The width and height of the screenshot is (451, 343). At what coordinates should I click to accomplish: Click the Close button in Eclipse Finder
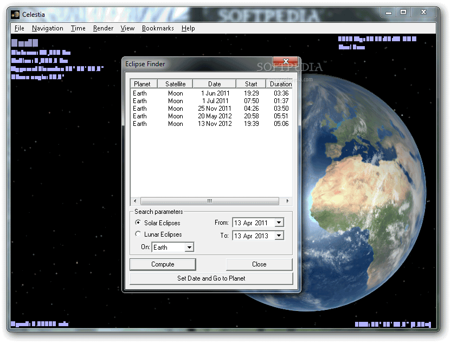coord(259,264)
